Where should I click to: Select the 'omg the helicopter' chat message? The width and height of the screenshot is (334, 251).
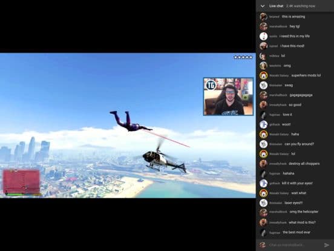[304, 212]
